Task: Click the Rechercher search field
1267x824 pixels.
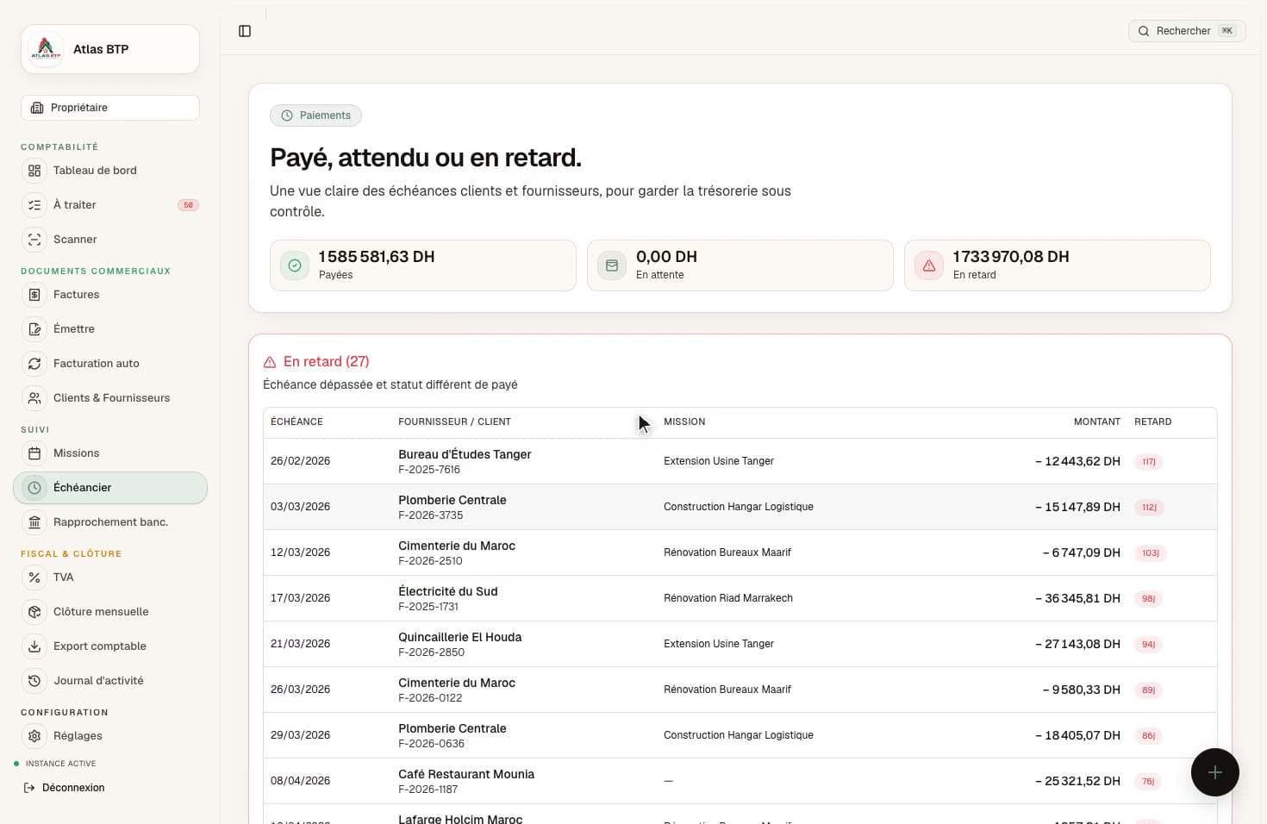Action: [1187, 31]
